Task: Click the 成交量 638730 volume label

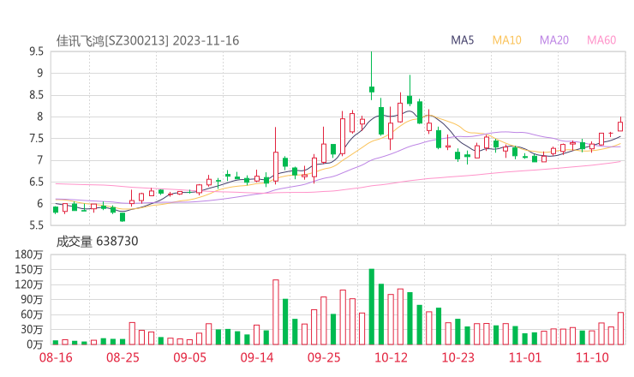Action: [x=97, y=241]
